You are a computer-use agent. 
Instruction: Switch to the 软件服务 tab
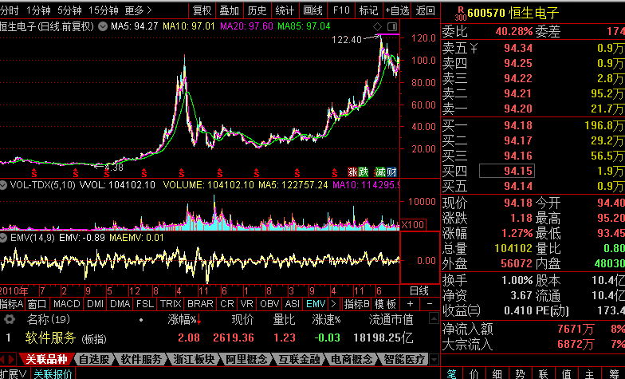(x=141, y=359)
